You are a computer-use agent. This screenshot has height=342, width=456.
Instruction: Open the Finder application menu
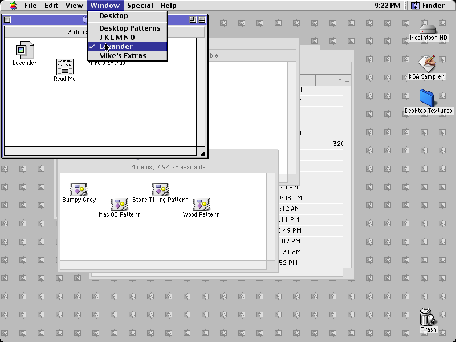(428, 6)
